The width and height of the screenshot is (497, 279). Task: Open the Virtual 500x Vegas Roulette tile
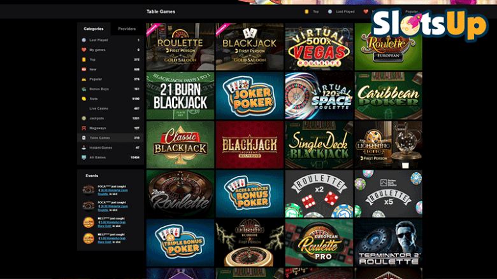pyautogui.click(x=319, y=46)
